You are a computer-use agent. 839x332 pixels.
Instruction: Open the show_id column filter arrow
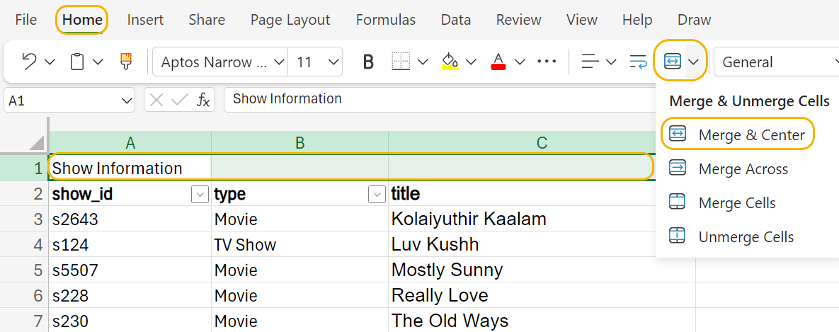click(200, 194)
